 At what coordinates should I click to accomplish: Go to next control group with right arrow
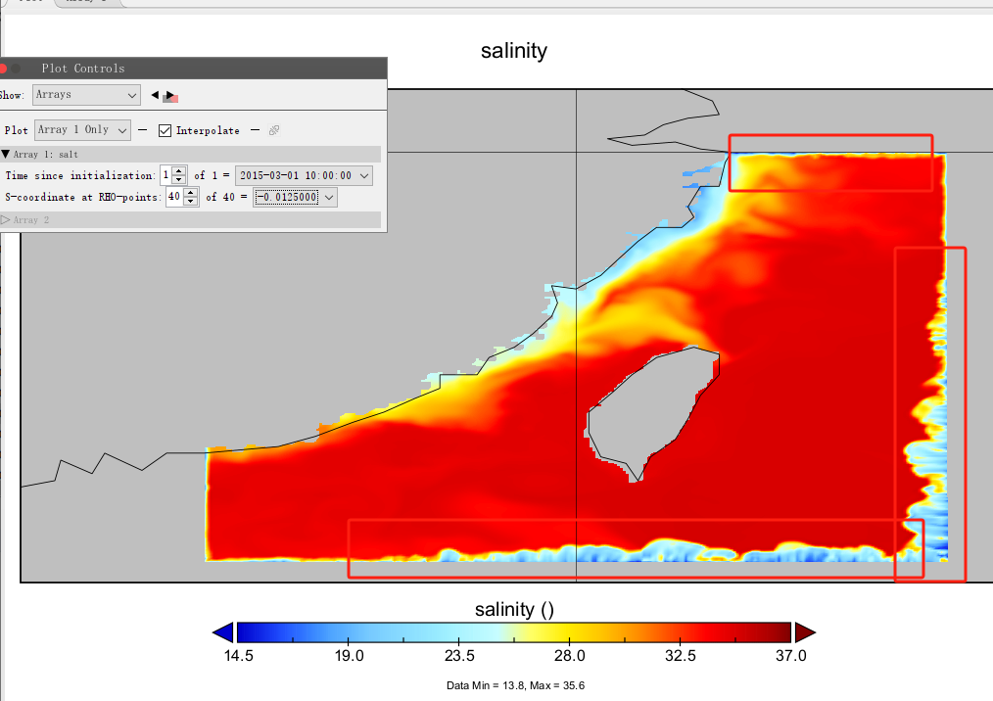coord(170,96)
